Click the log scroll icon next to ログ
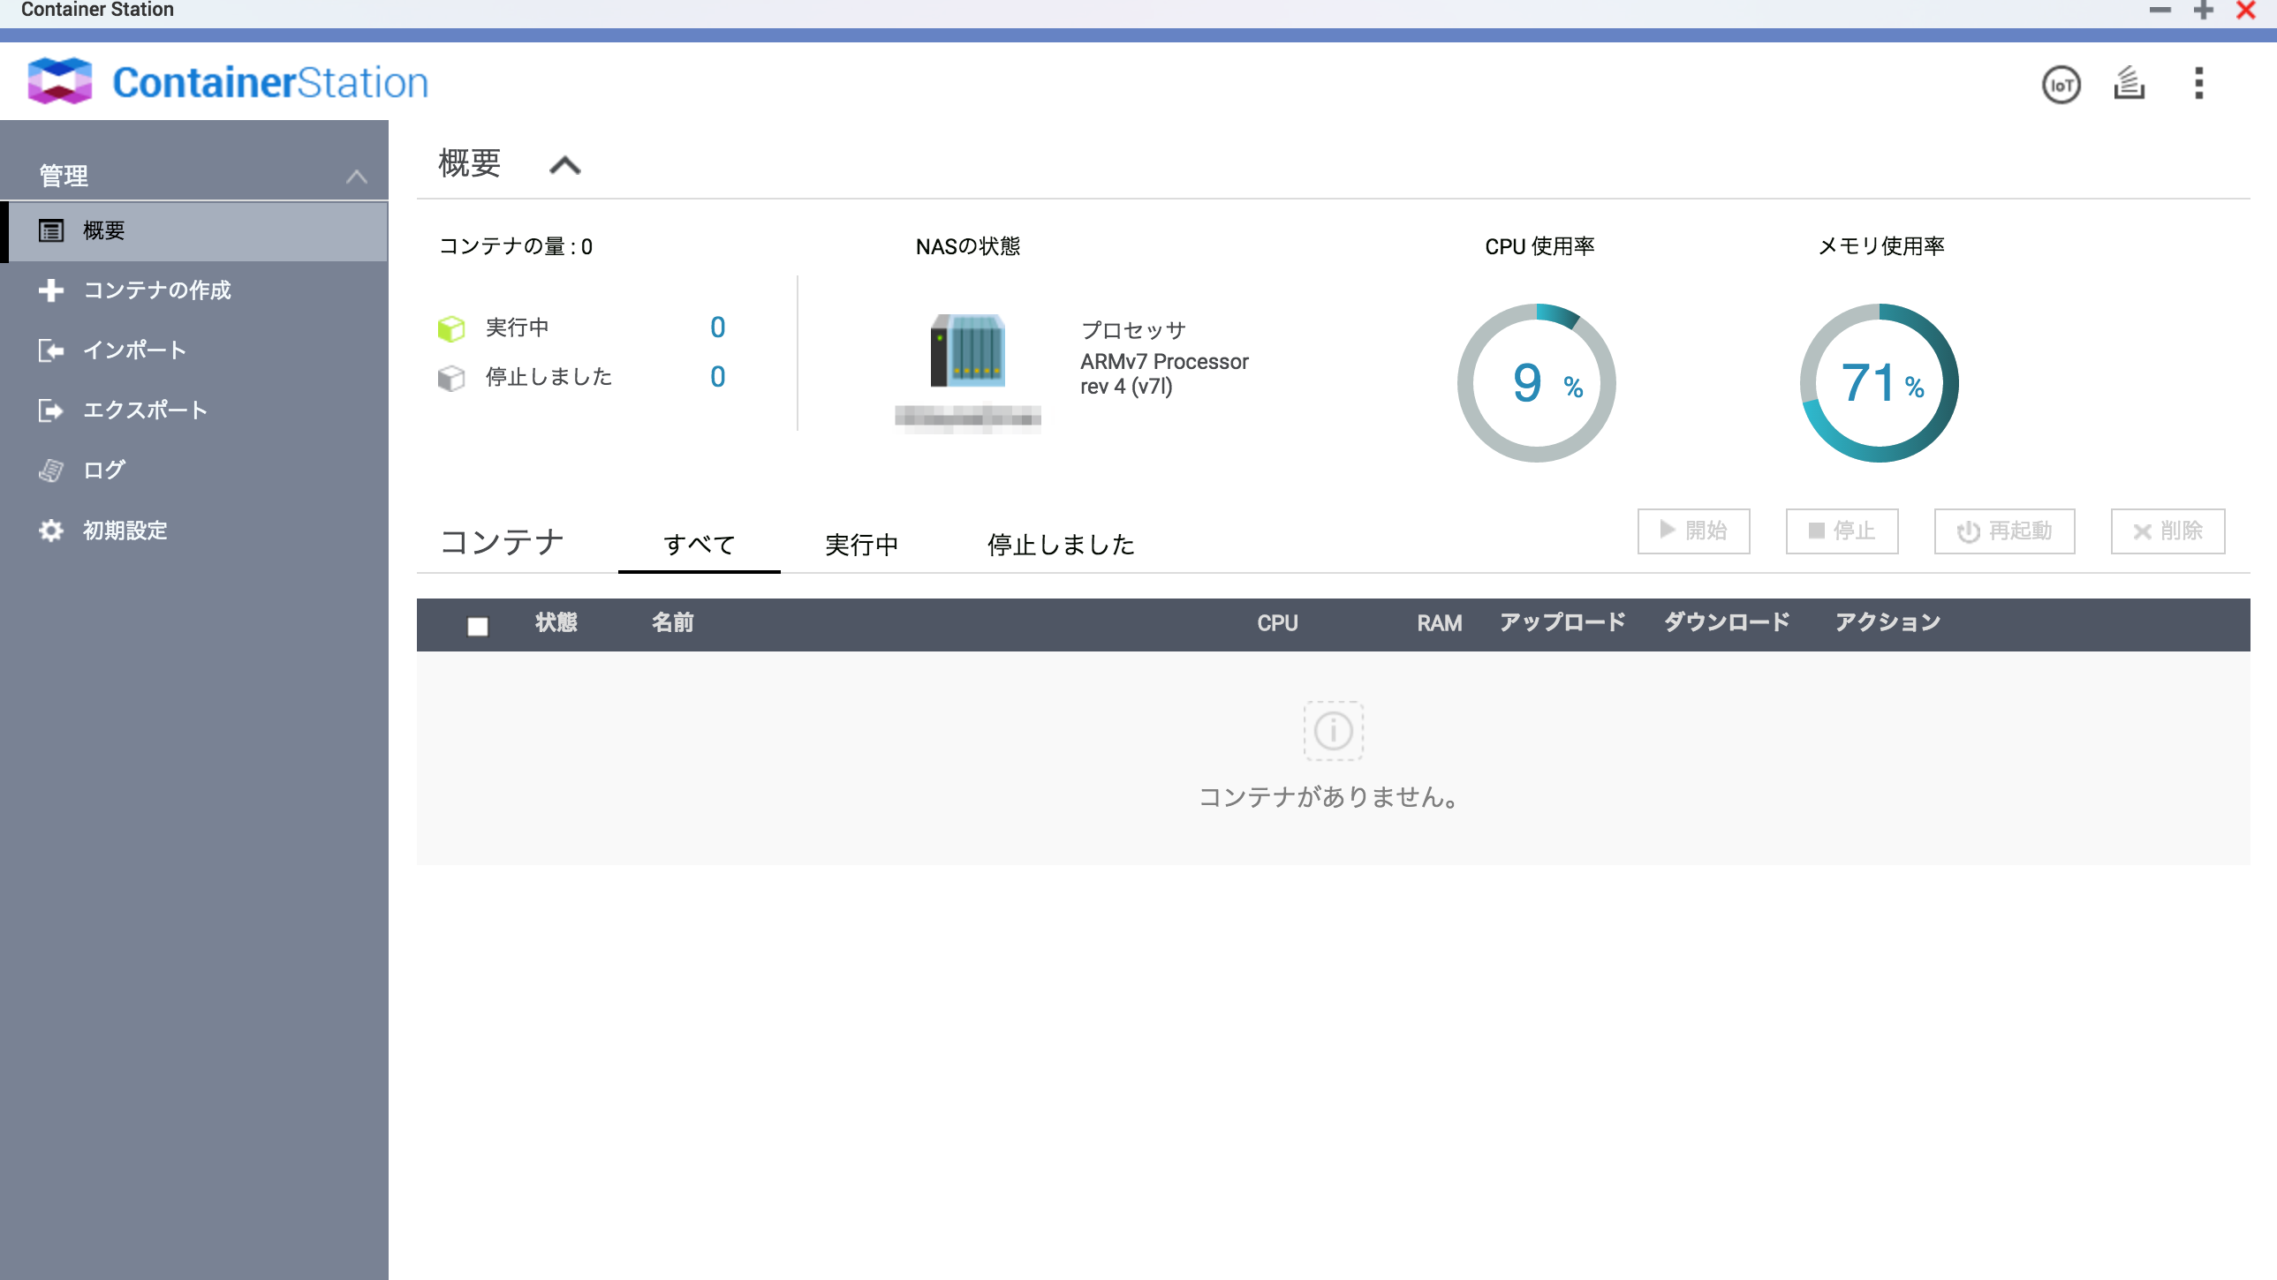The width and height of the screenshot is (2277, 1280). pyautogui.click(x=51, y=470)
